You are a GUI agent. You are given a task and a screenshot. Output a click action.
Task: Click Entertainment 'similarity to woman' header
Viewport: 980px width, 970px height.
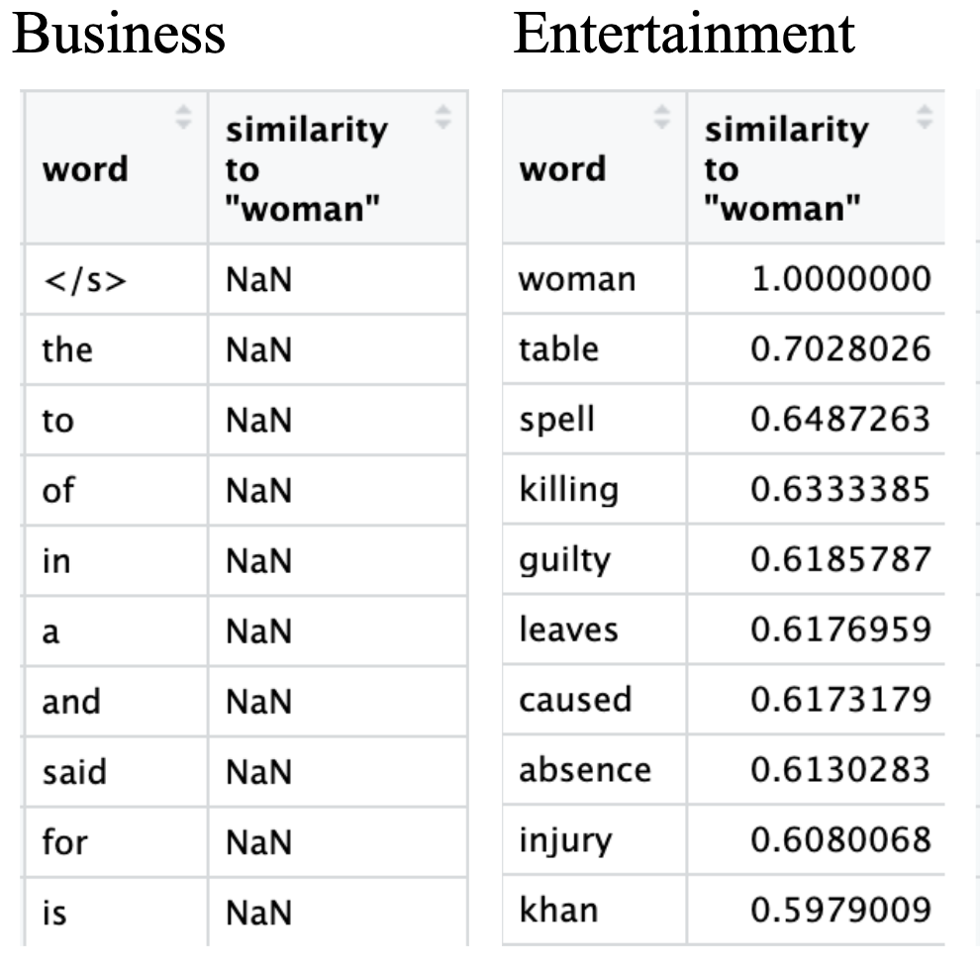782,169
